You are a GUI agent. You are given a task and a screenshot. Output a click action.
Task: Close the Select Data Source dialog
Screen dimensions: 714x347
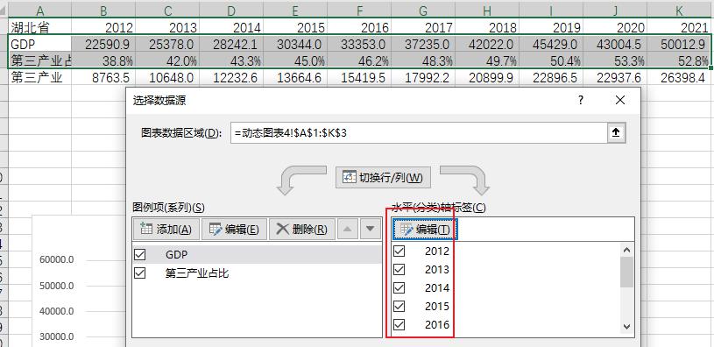[619, 100]
